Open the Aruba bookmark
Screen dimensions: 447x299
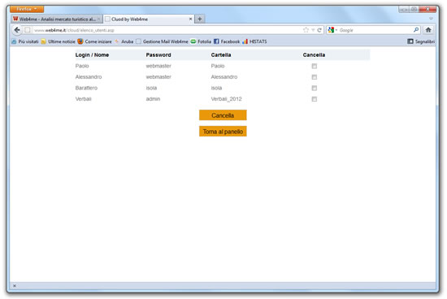tap(124, 41)
